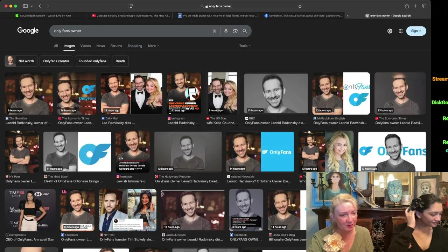
Task: Click the browser forward arrow
Action: coord(48,6)
